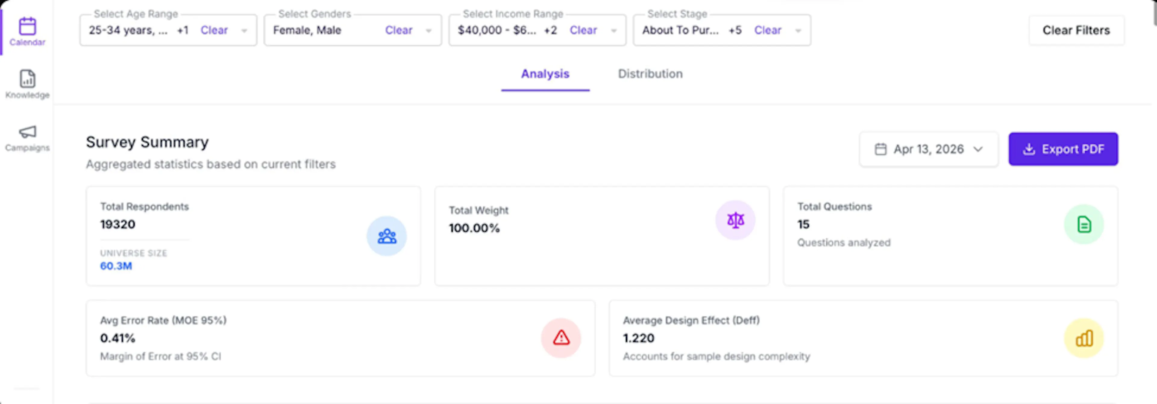The width and height of the screenshot is (1157, 404).
Task: Click the Total Weight scales icon
Action: [x=735, y=220]
